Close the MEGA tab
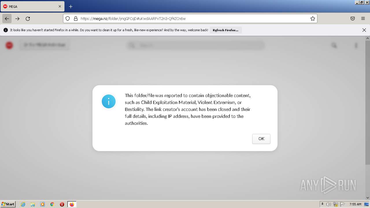The width and height of the screenshot is (370, 208). pos(60,6)
